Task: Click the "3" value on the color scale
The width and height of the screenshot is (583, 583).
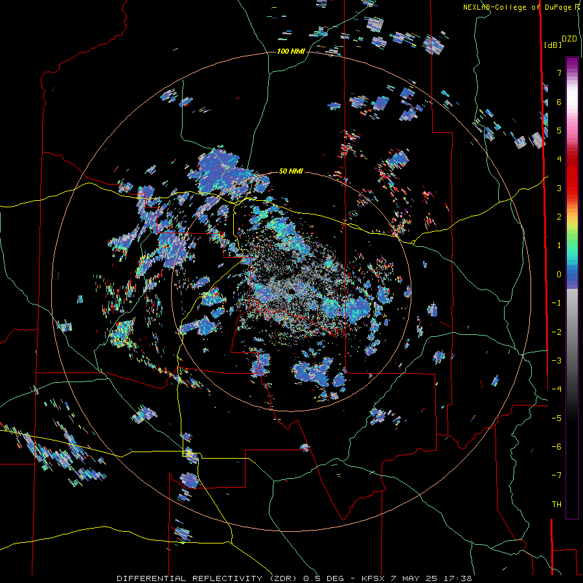Action: point(559,188)
